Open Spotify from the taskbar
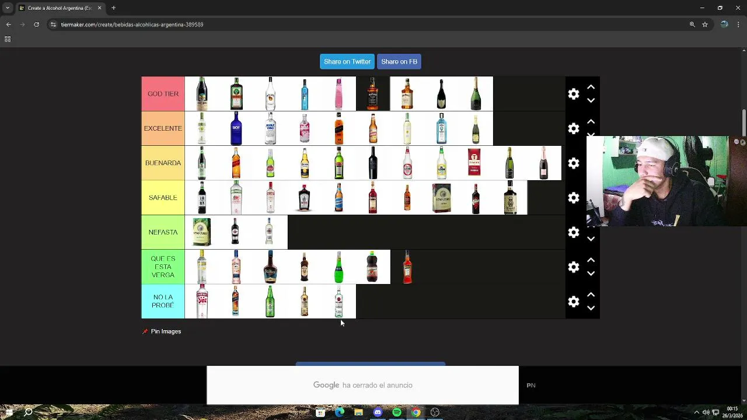This screenshot has width=747, height=420. [397, 412]
